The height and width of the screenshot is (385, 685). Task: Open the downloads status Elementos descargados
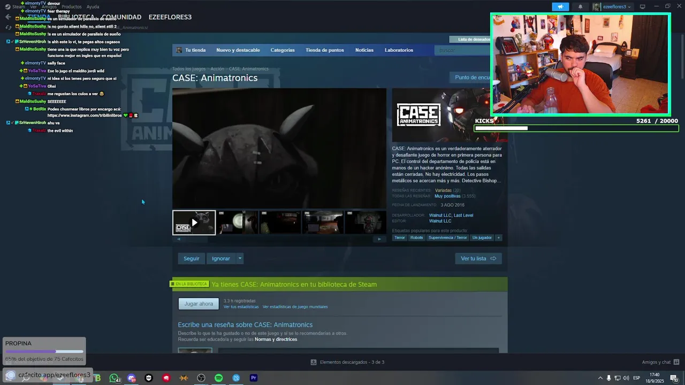347,362
